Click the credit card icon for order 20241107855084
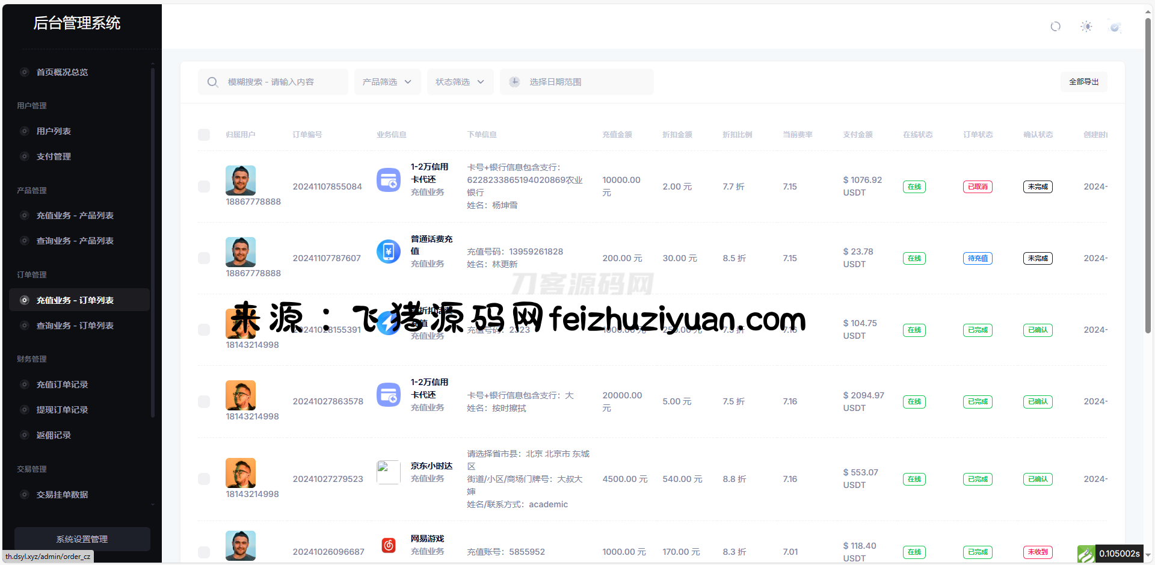This screenshot has height=565, width=1155. (389, 180)
